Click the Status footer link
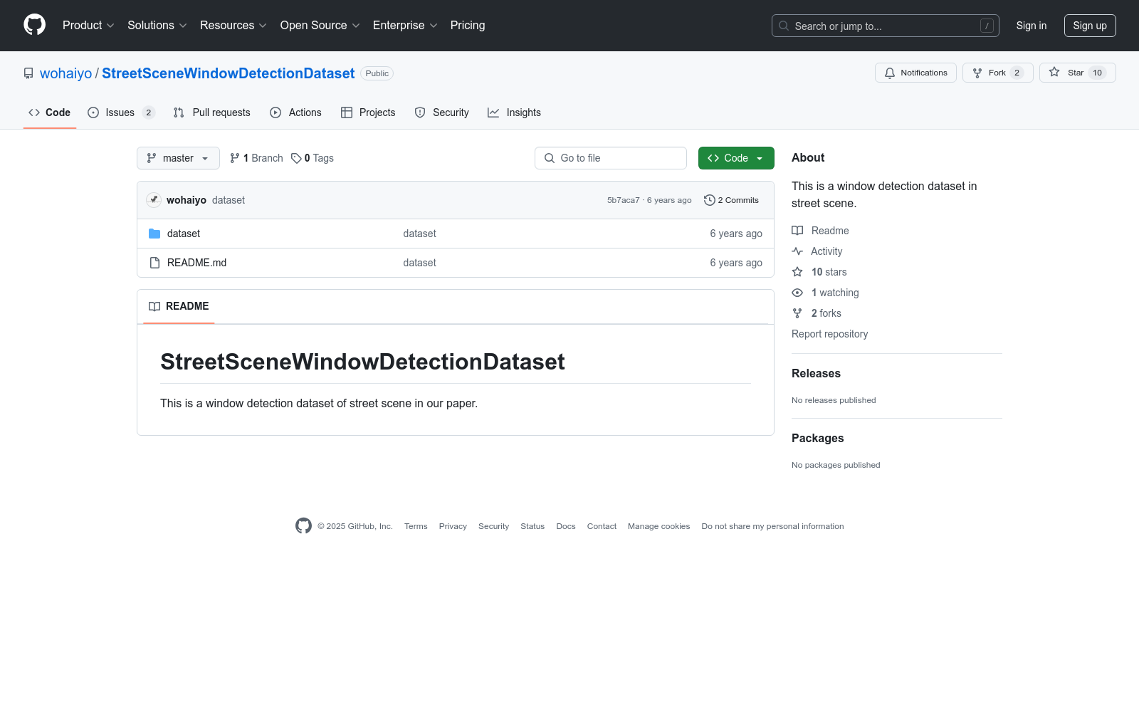This screenshot has height=712, width=1139. (532, 526)
